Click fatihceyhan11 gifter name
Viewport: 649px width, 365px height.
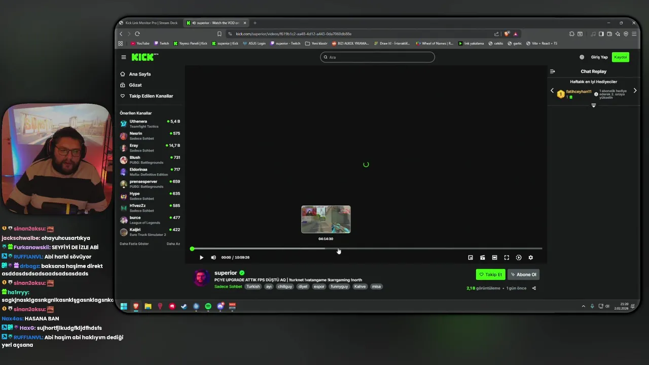[x=579, y=92]
